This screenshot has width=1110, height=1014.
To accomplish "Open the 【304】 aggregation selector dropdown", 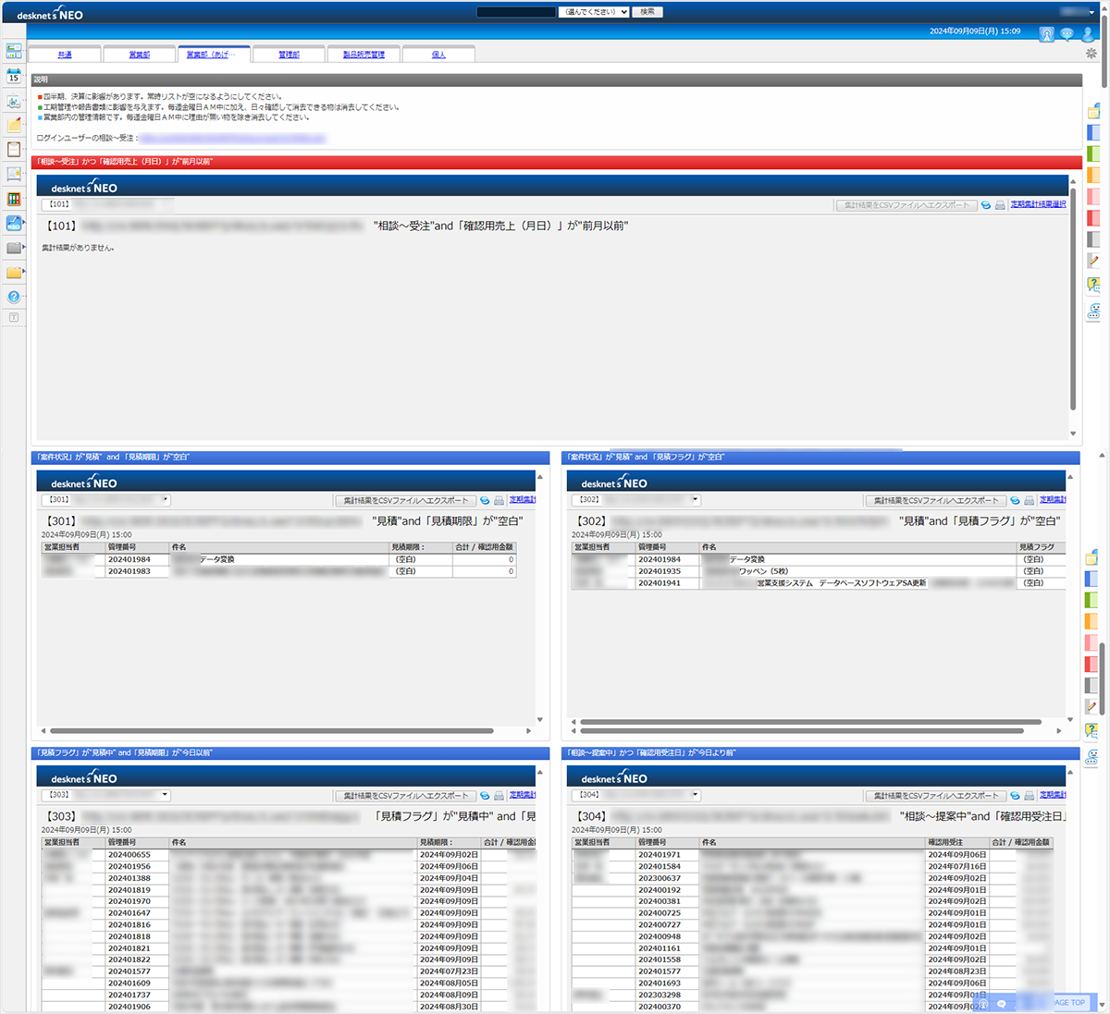I will pyautogui.click(x=635, y=795).
